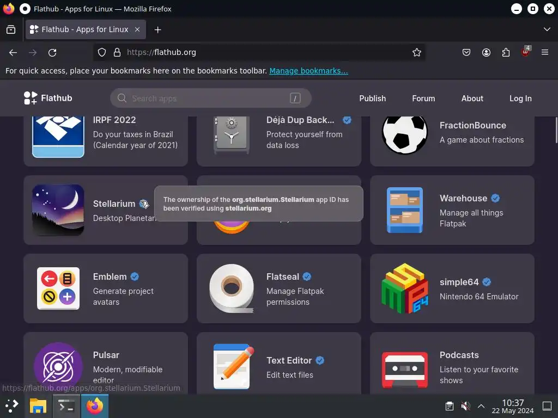Open the Warehouse app title
Image resolution: width=558 pixels, height=418 pixels.
pyautogui.click(x=463, y=198)
